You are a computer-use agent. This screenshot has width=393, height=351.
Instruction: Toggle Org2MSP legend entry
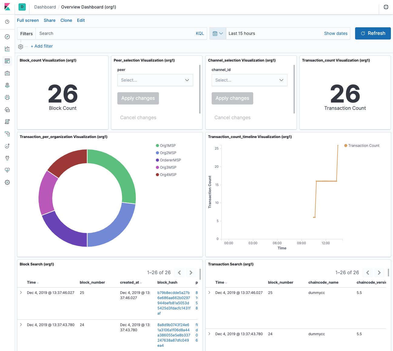click(x=166, y=153)
